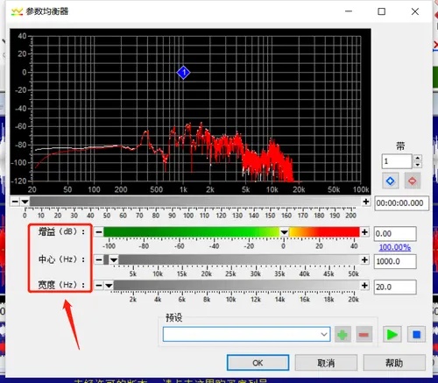
Task: Confirm with the OK button
Action: click(x=258, y=363)
